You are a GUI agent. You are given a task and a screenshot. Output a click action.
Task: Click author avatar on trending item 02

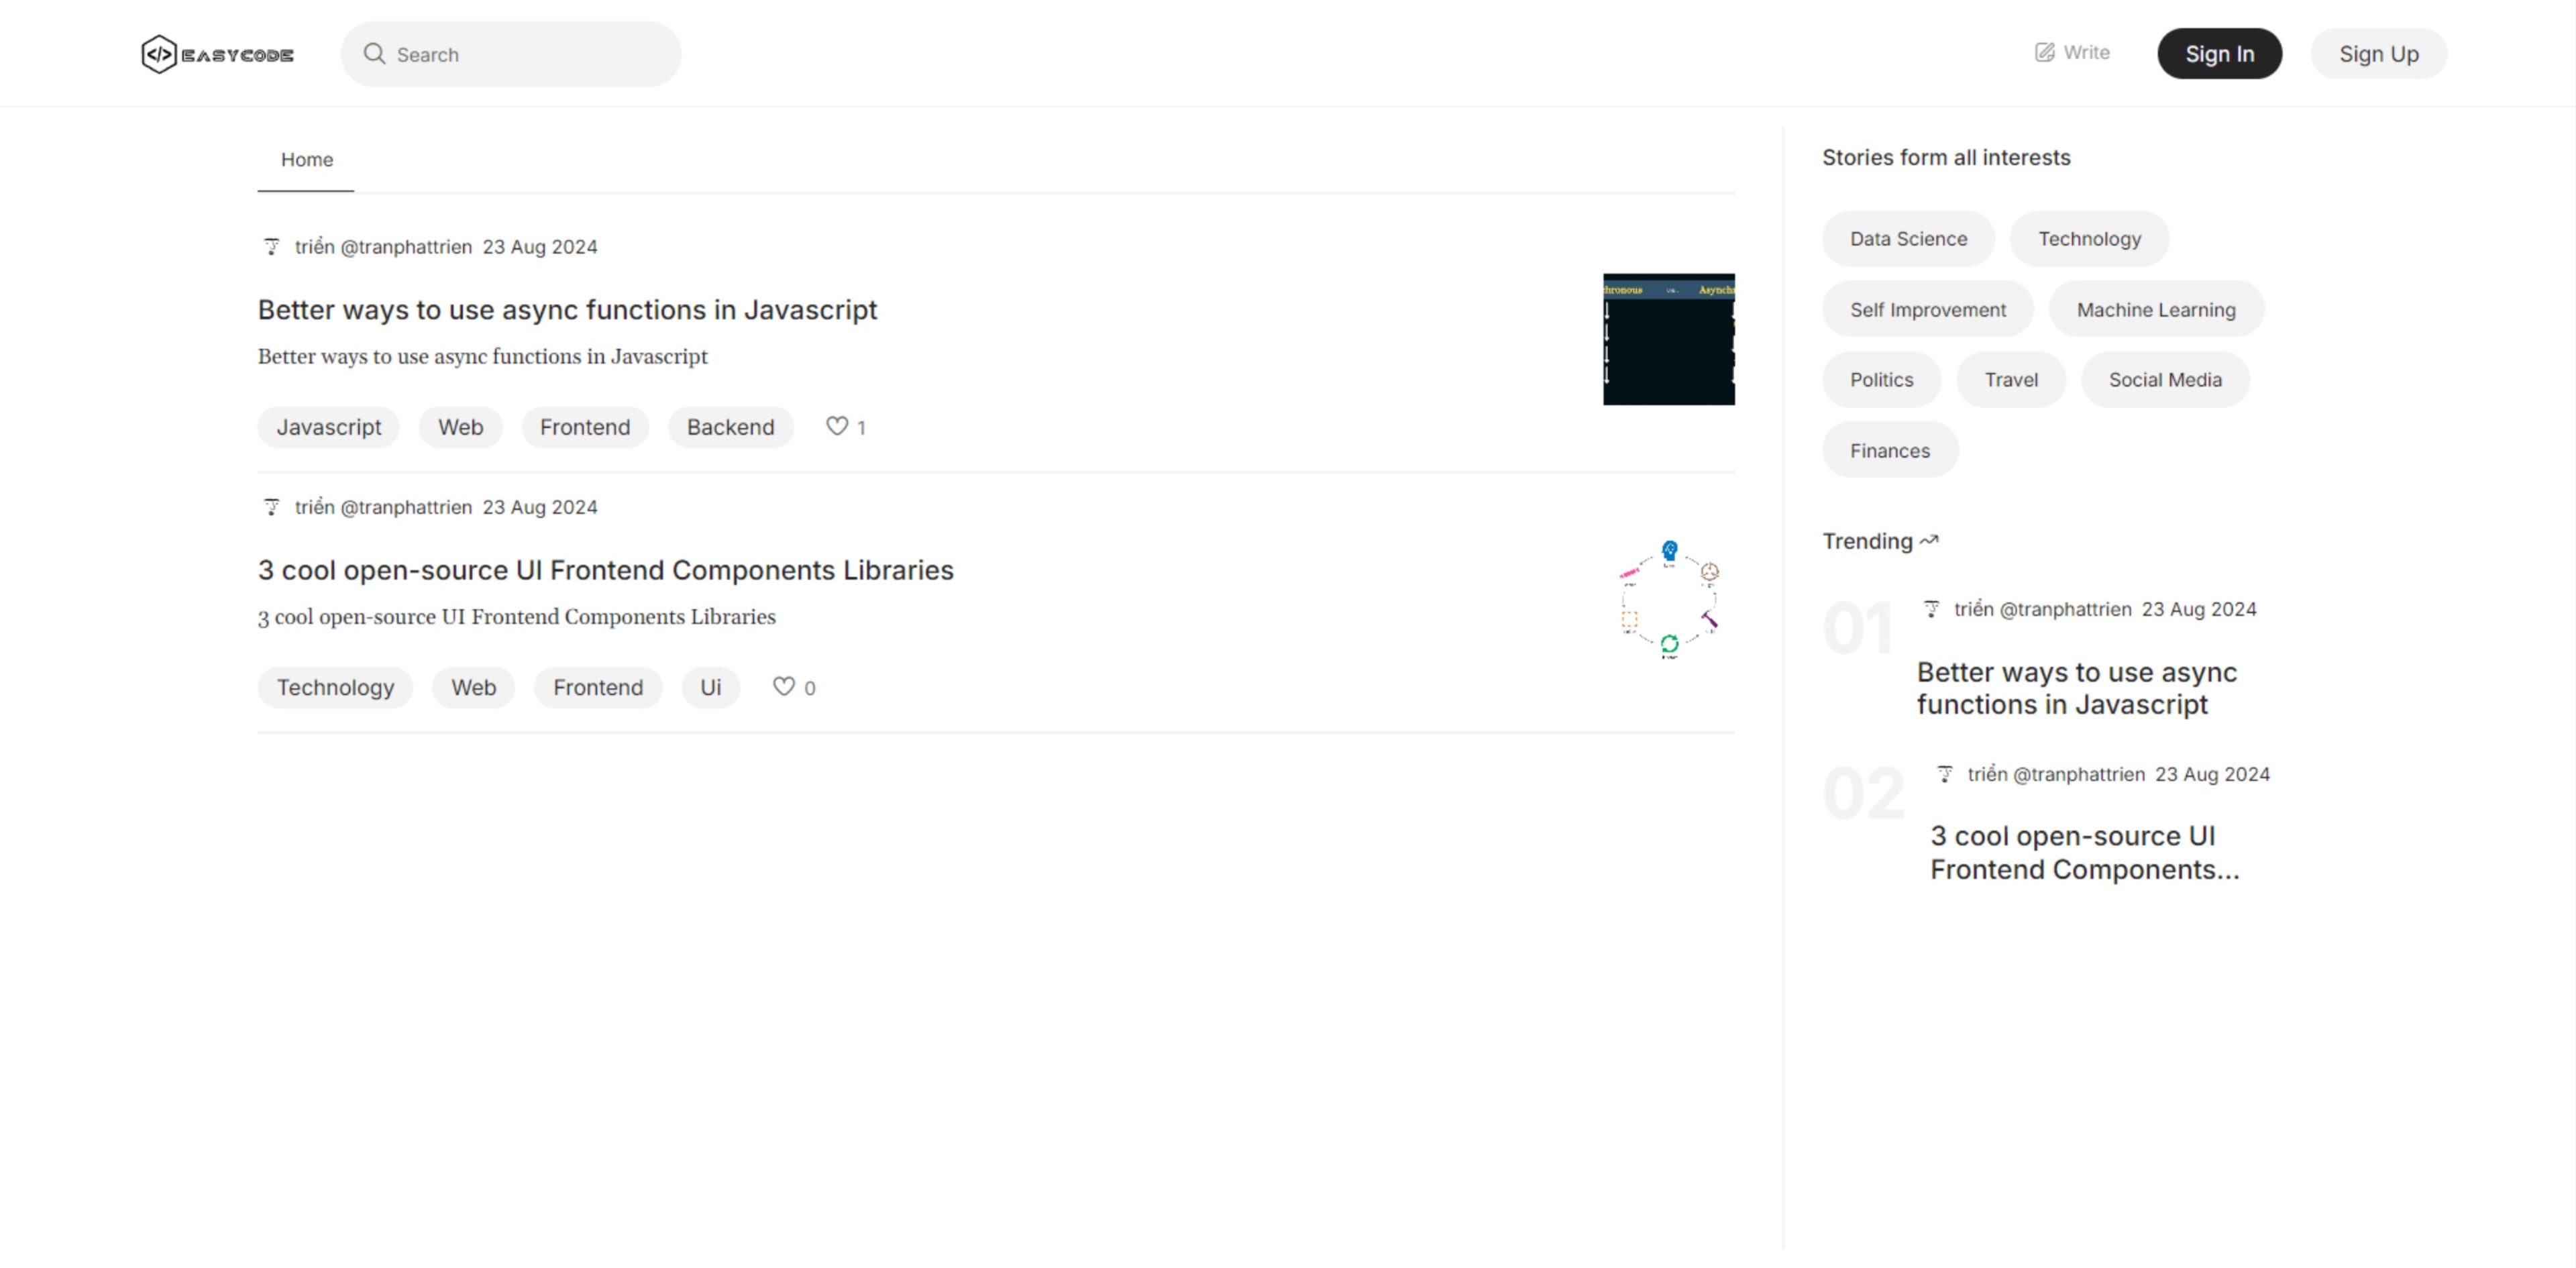pyautogui.click(x=1944, y=774)
